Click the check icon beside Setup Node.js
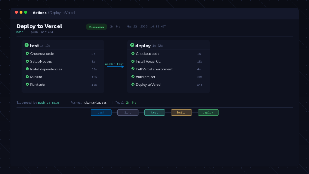309x174 pixels. 27,61
